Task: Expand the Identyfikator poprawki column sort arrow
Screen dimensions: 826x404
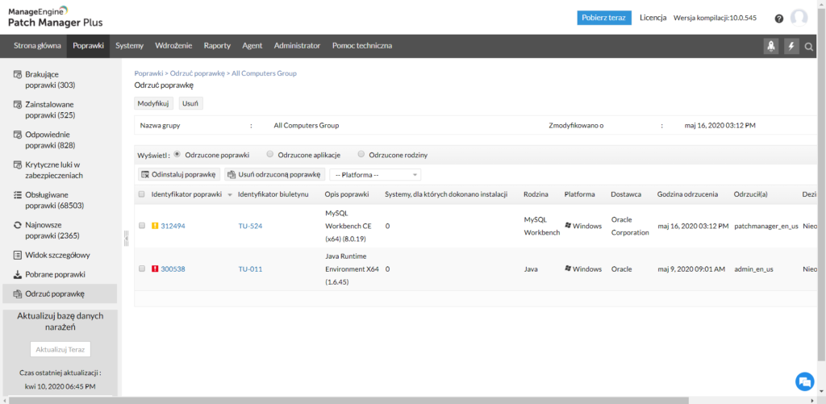Action: coord(230,195)
